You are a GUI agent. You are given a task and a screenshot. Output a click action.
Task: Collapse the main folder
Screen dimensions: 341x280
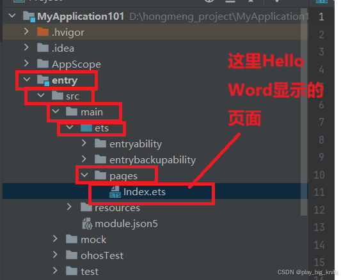coord(56,111)
